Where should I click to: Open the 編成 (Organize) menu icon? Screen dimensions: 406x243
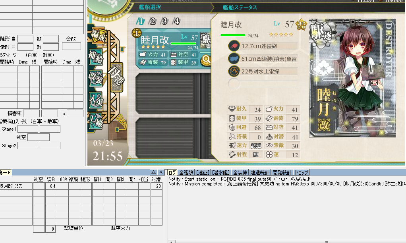click(x=98, y=36)
